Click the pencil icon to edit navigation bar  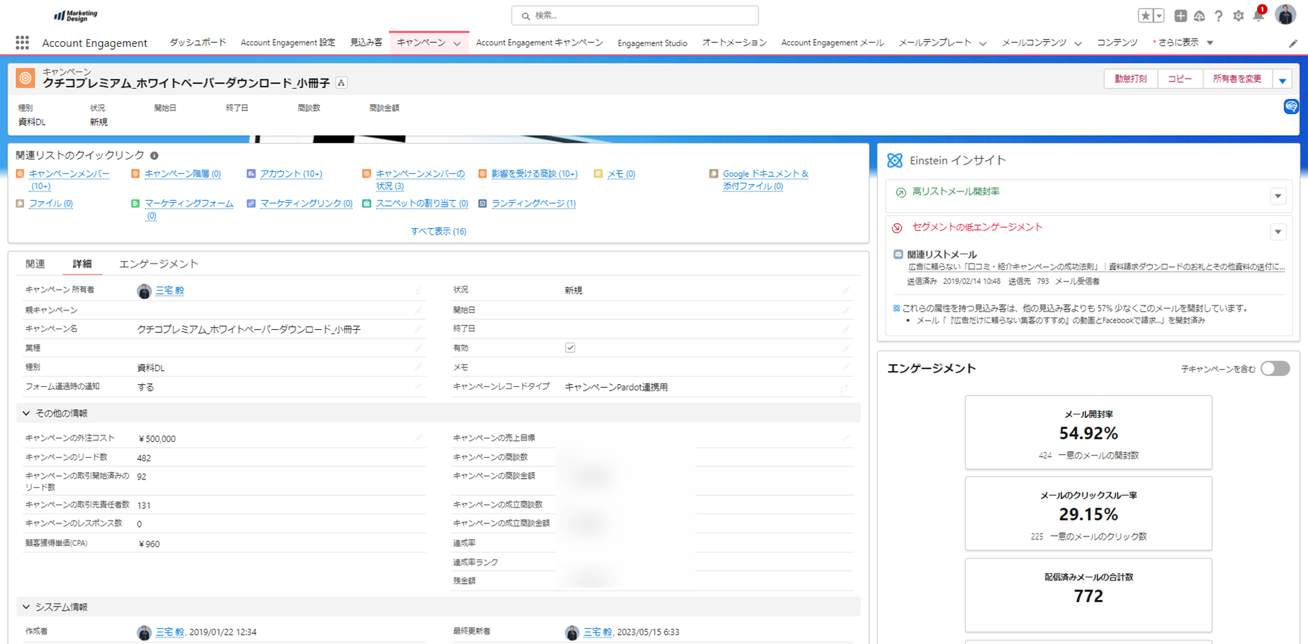coord(1293,44)
